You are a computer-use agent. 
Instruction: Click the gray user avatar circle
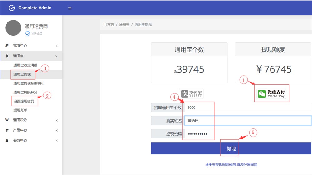[x=13, y=28]
